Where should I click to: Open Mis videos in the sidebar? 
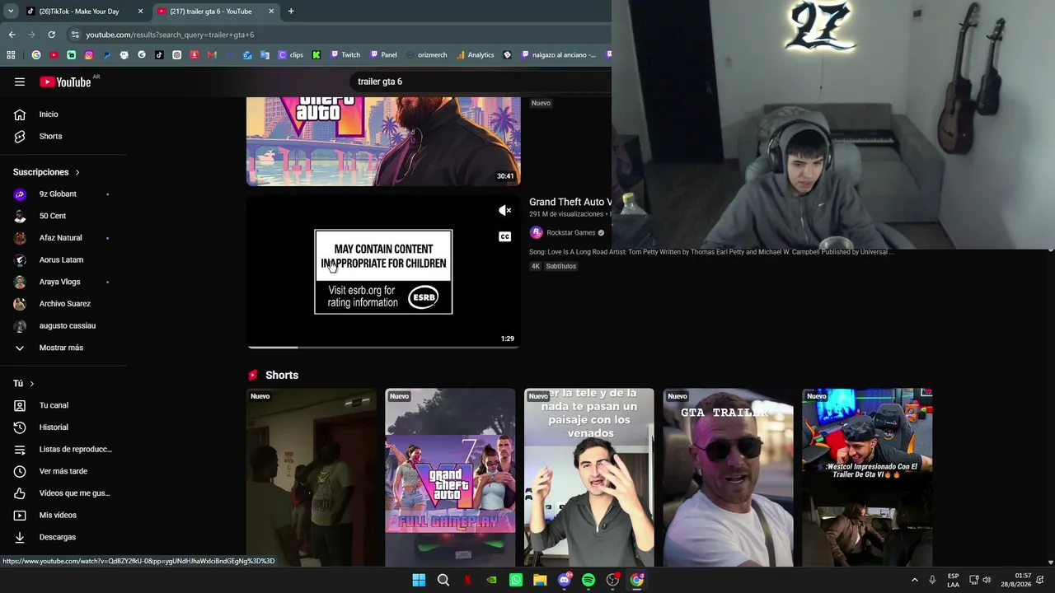(58, 515)
